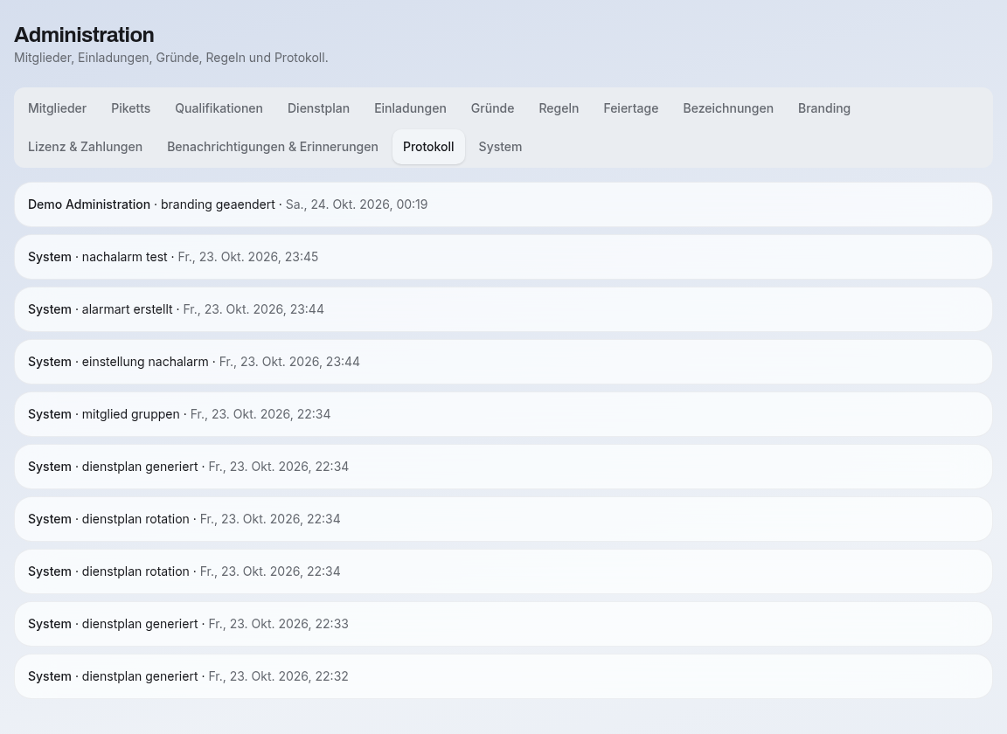Switch to Benachrichtigungen & Erinnerungen tab
The image size is (1007, 734).
[x=273, y=147]
